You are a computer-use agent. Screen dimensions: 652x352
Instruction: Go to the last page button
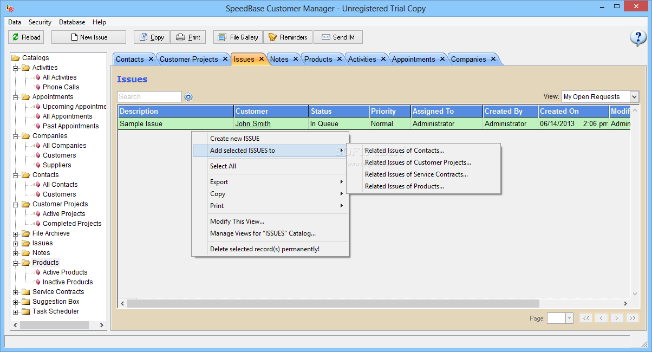pyautogui.click(x=632, y=318)
